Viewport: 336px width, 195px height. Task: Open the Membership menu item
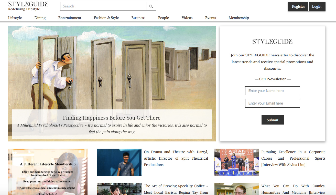(x=239, y=18)
